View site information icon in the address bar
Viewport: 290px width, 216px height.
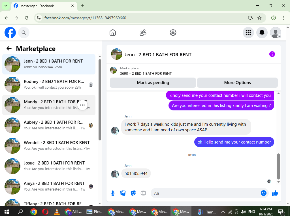pyautogui.click(x=39, y=18)
